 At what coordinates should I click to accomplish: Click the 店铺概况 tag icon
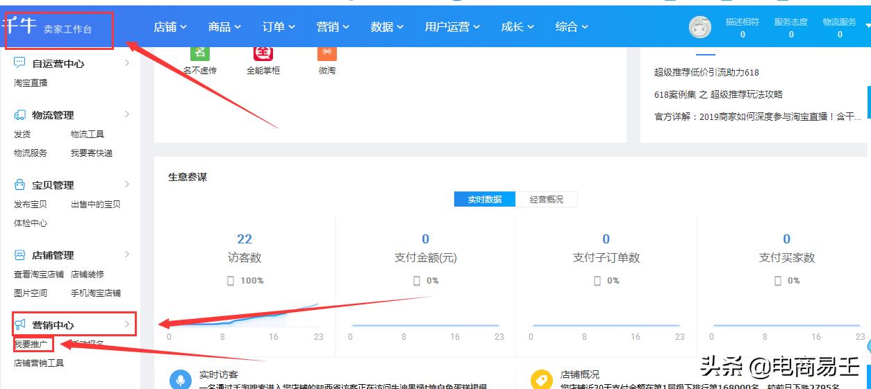[541, 379]
